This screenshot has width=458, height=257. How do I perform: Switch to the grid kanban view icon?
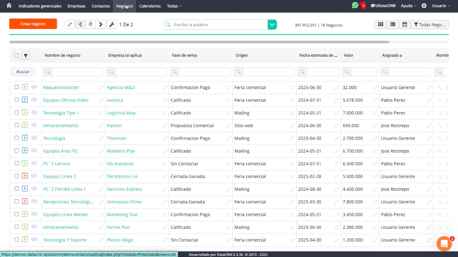point(381,24)
